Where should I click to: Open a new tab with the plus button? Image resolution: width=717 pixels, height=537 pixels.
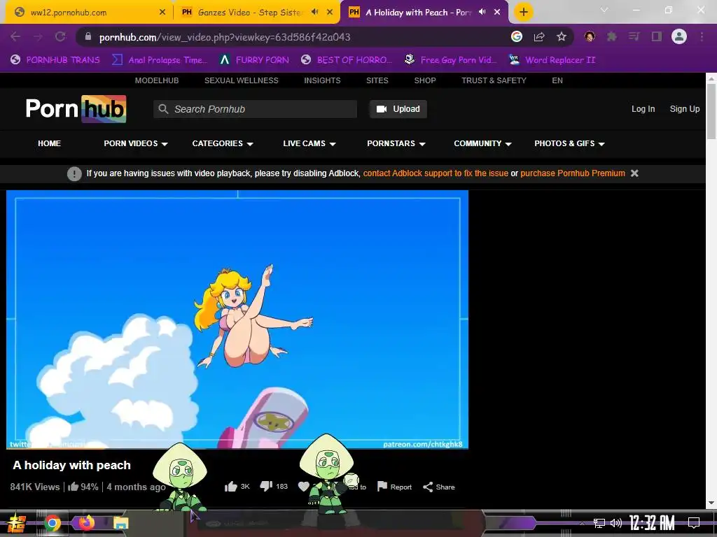524,12
